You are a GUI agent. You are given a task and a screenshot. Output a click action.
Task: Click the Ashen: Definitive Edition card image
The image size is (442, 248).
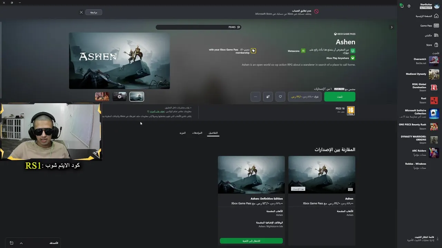click(x=251, y=175)
